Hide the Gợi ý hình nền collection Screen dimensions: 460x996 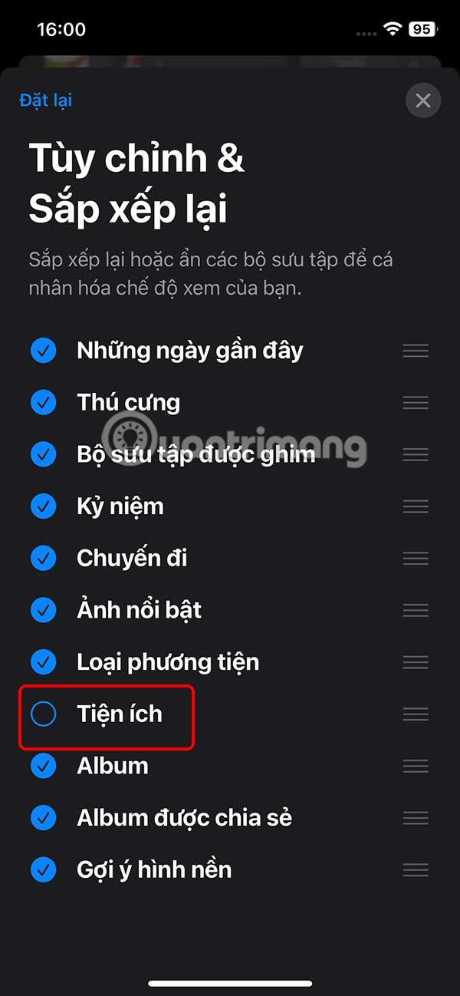pyautogui.click(x=44, y=870)
